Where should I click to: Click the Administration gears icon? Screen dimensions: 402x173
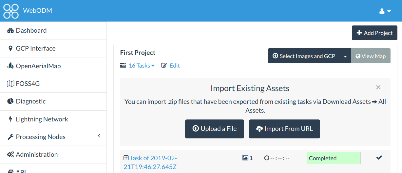click(x=10, y=154)
